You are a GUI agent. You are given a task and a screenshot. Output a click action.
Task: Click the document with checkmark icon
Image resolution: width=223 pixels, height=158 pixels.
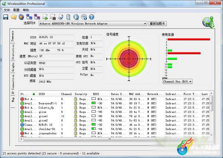[61, 17]
